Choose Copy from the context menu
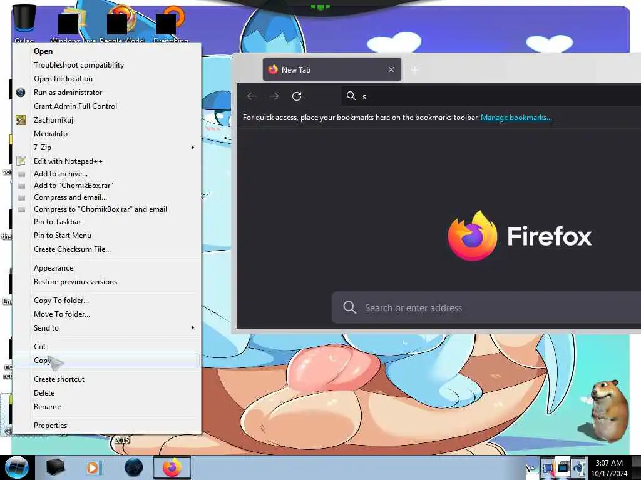641x480 pixels. coord(107,361)
